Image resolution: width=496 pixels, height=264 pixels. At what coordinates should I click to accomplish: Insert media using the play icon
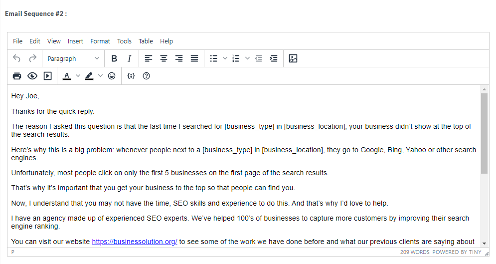(47, 76)
